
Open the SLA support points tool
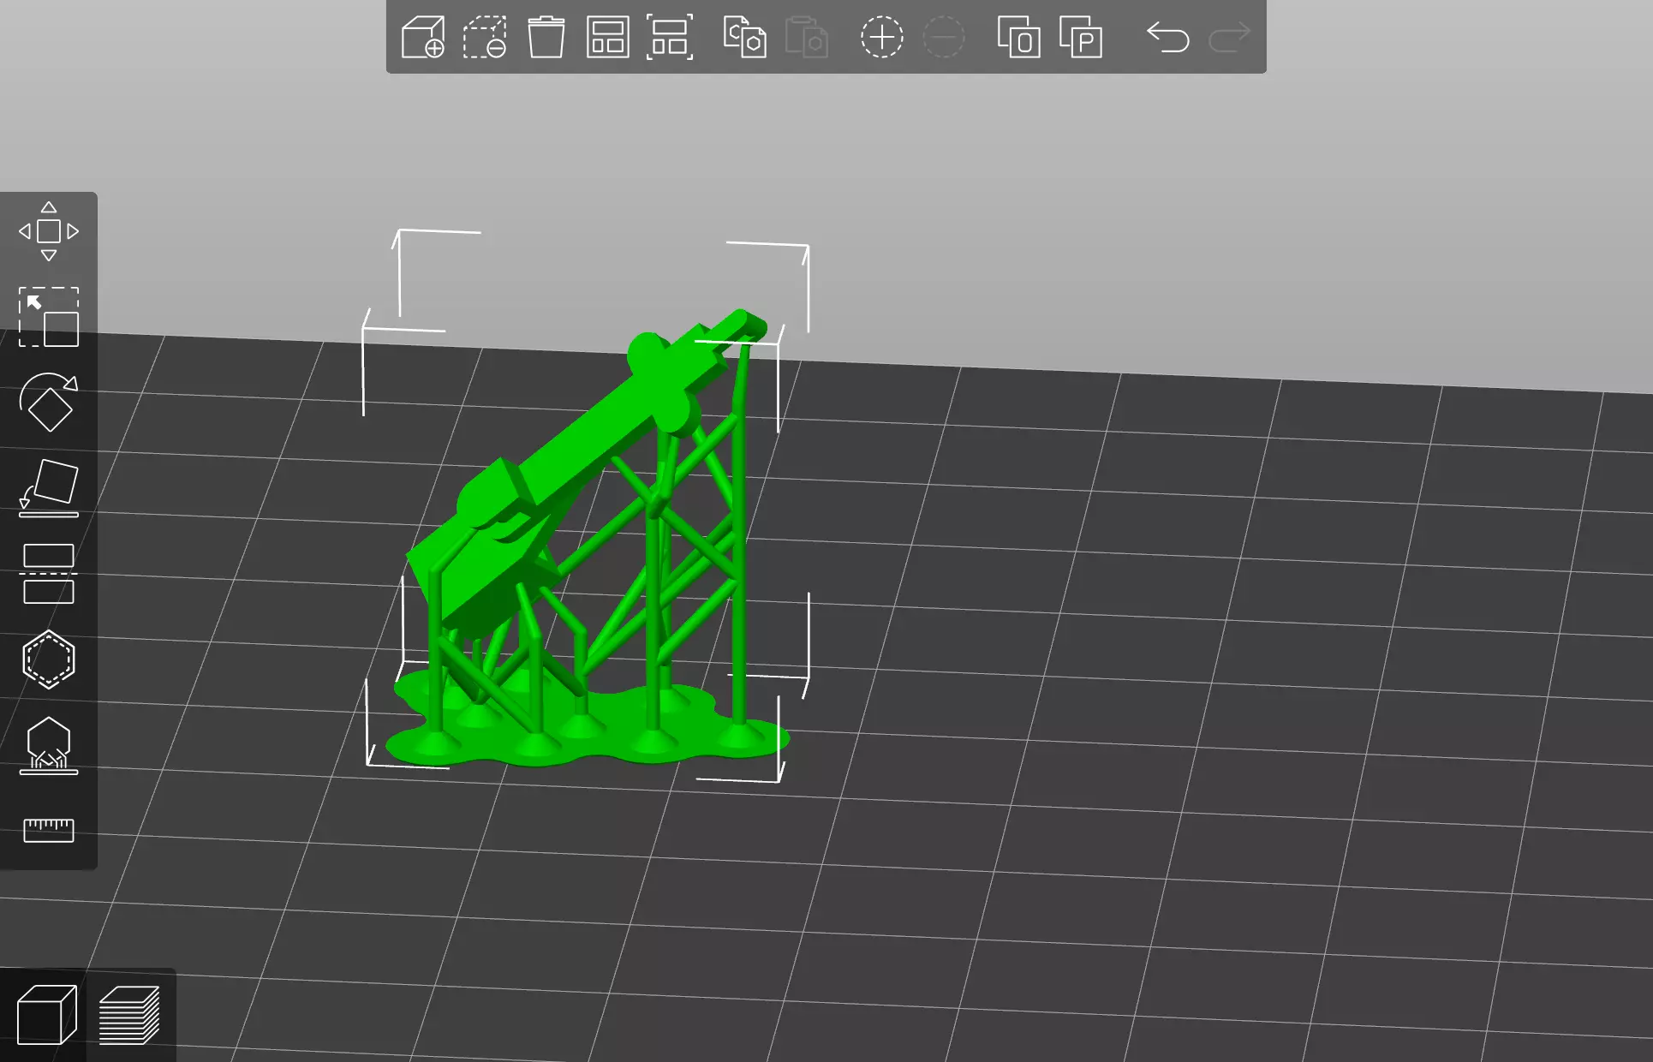click(49, 745)
